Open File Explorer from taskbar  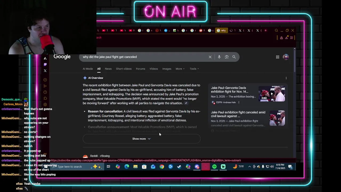(x=135, y=167)
